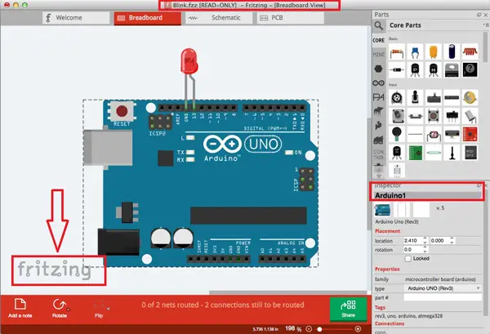The image size is (490, 334).
Task: Increase location X with stepper up arrow
Action: point(425,238)
